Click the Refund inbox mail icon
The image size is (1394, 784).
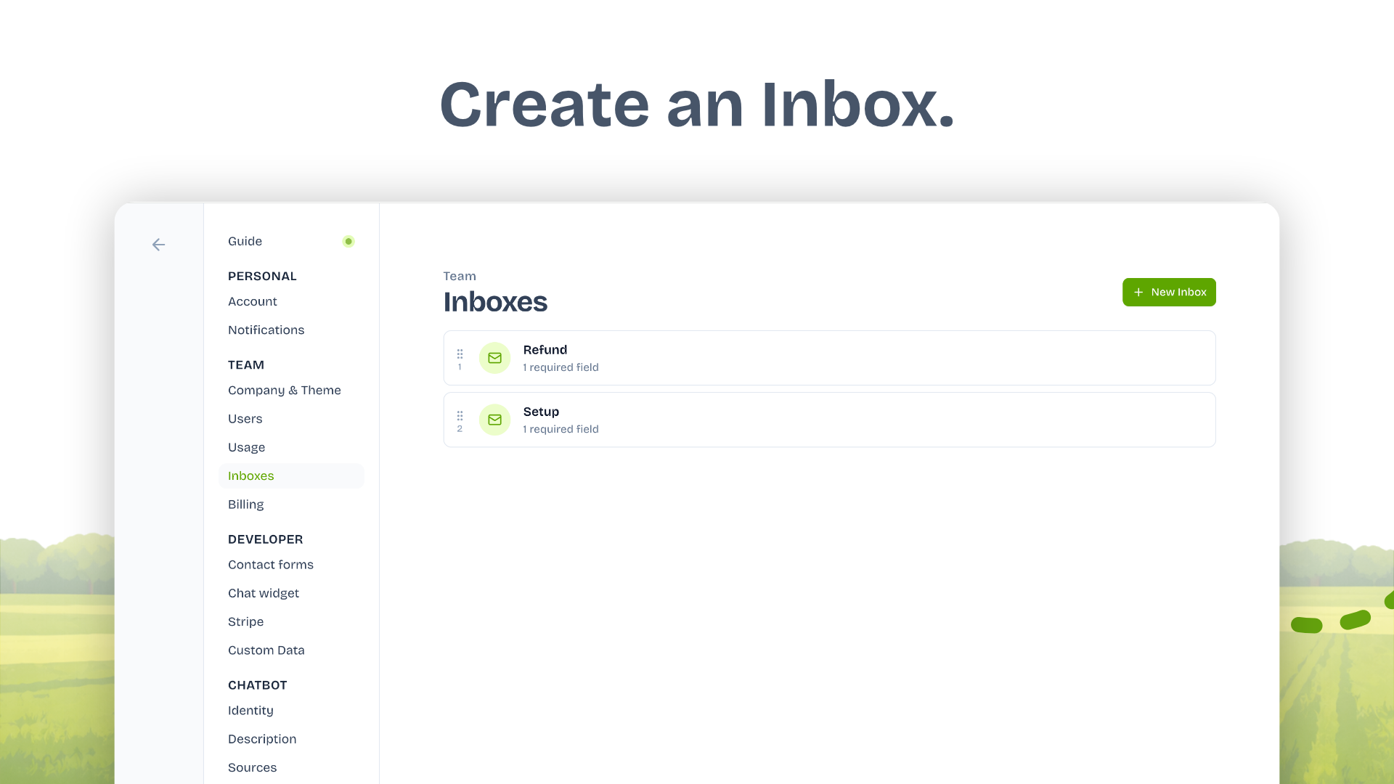[494, 358]
